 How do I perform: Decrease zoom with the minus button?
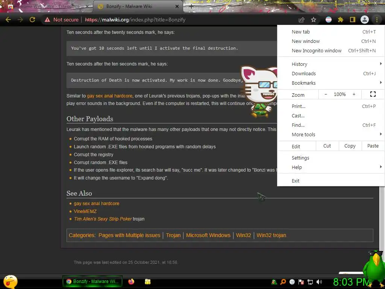click(x=326, y=94)
